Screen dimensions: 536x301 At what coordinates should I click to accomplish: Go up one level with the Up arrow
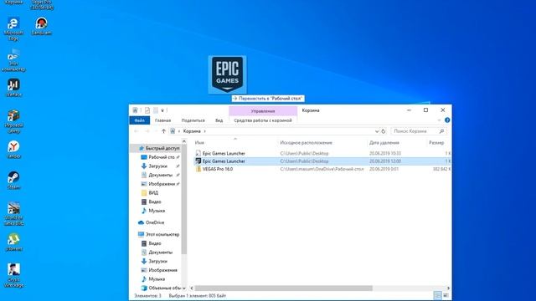coord(163,131)
